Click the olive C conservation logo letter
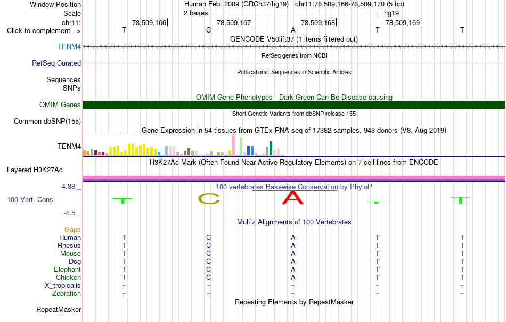Image resolution: width=506 pixels, height=322 pixels. click(x=209, y=199)
